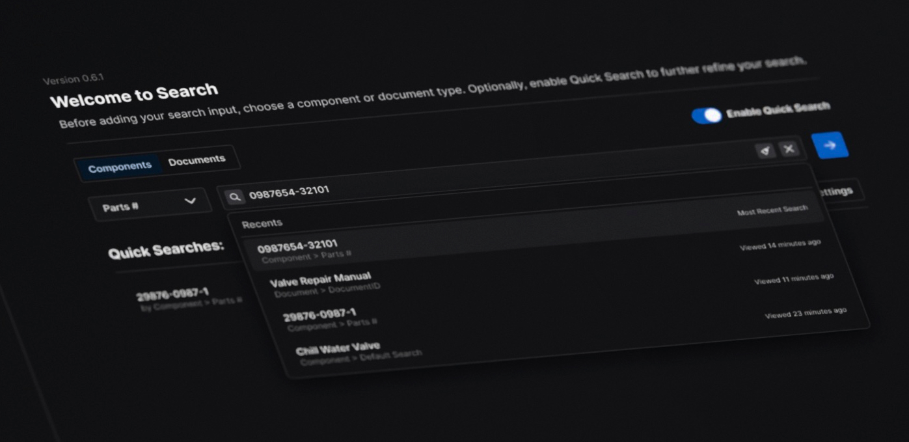Click the Viewed 14 minutes ago text
Image resolution: width=909 pixels, height=442 pixels.
[x=780, y=245]
